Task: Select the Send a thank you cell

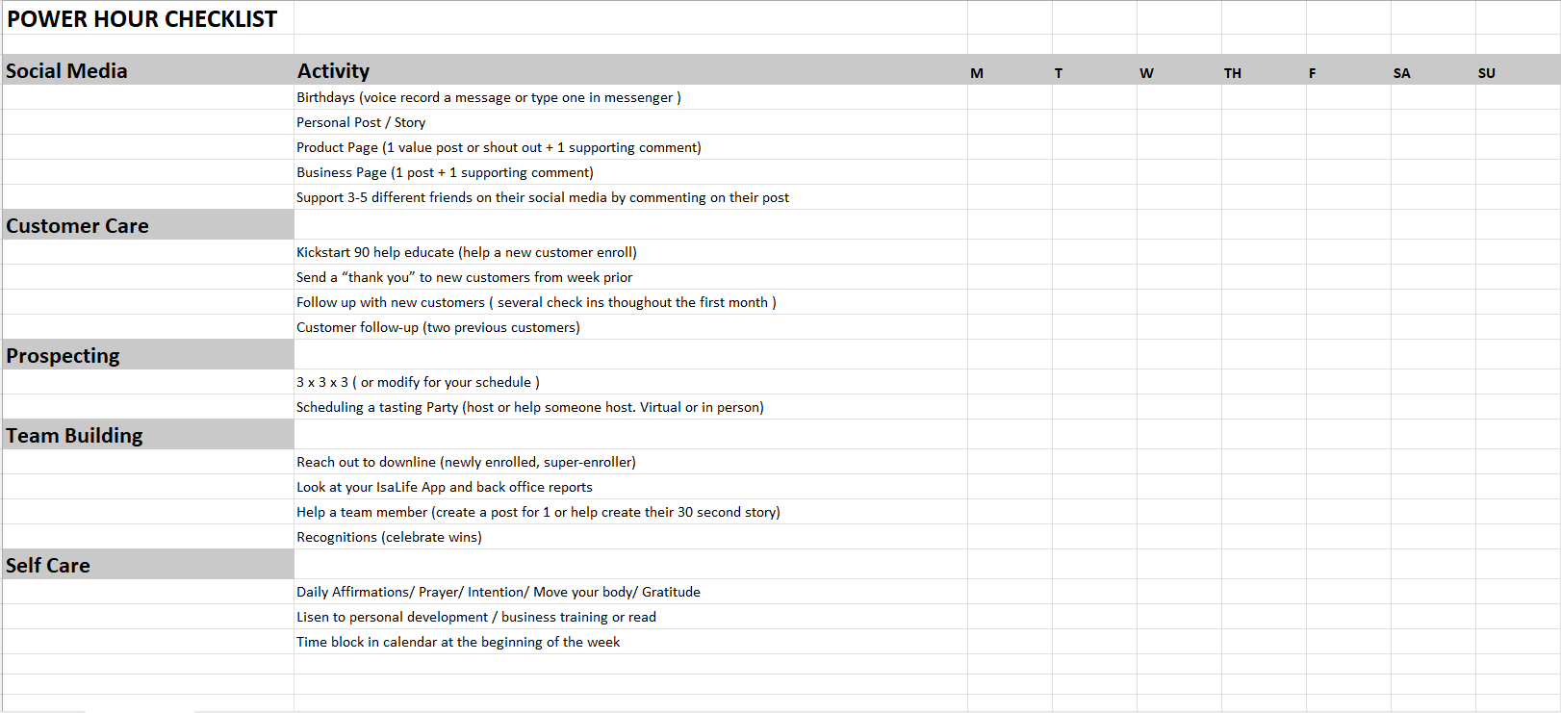Action: [630, 277]
